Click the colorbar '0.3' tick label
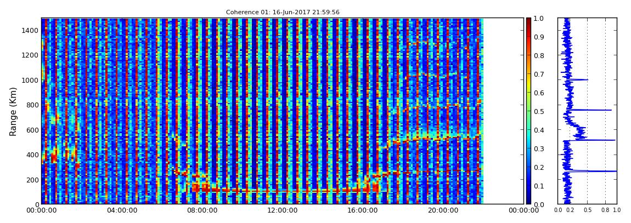 (538, 148)
